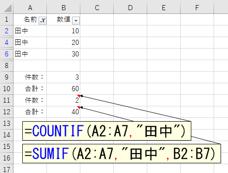Select row 14 header
The width and height of the screenshot is (228, 173).
(7, 135)
